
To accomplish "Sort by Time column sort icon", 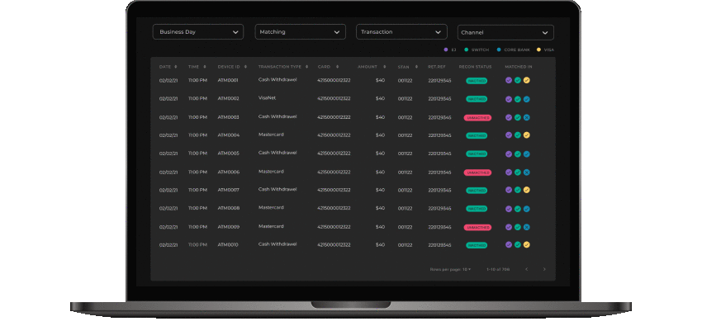I will [x=205, y=67].
